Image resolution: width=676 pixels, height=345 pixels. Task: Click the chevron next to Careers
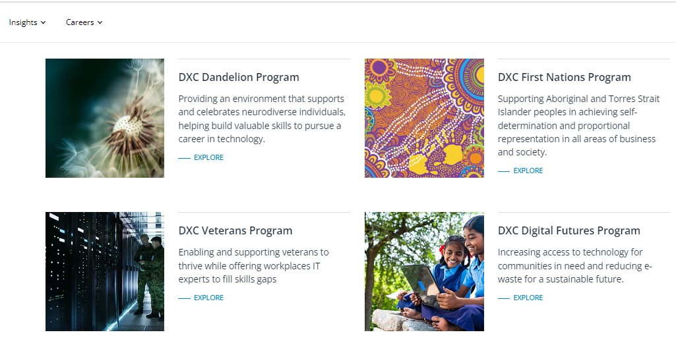(100, 22)
